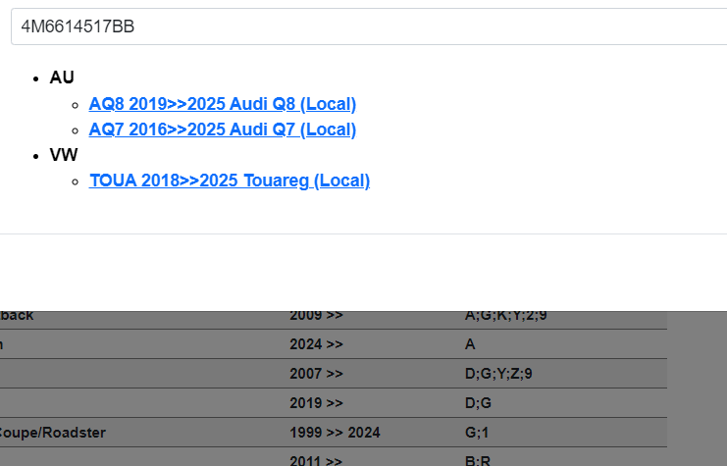Click the D;G codes cell

coord(478,403)
